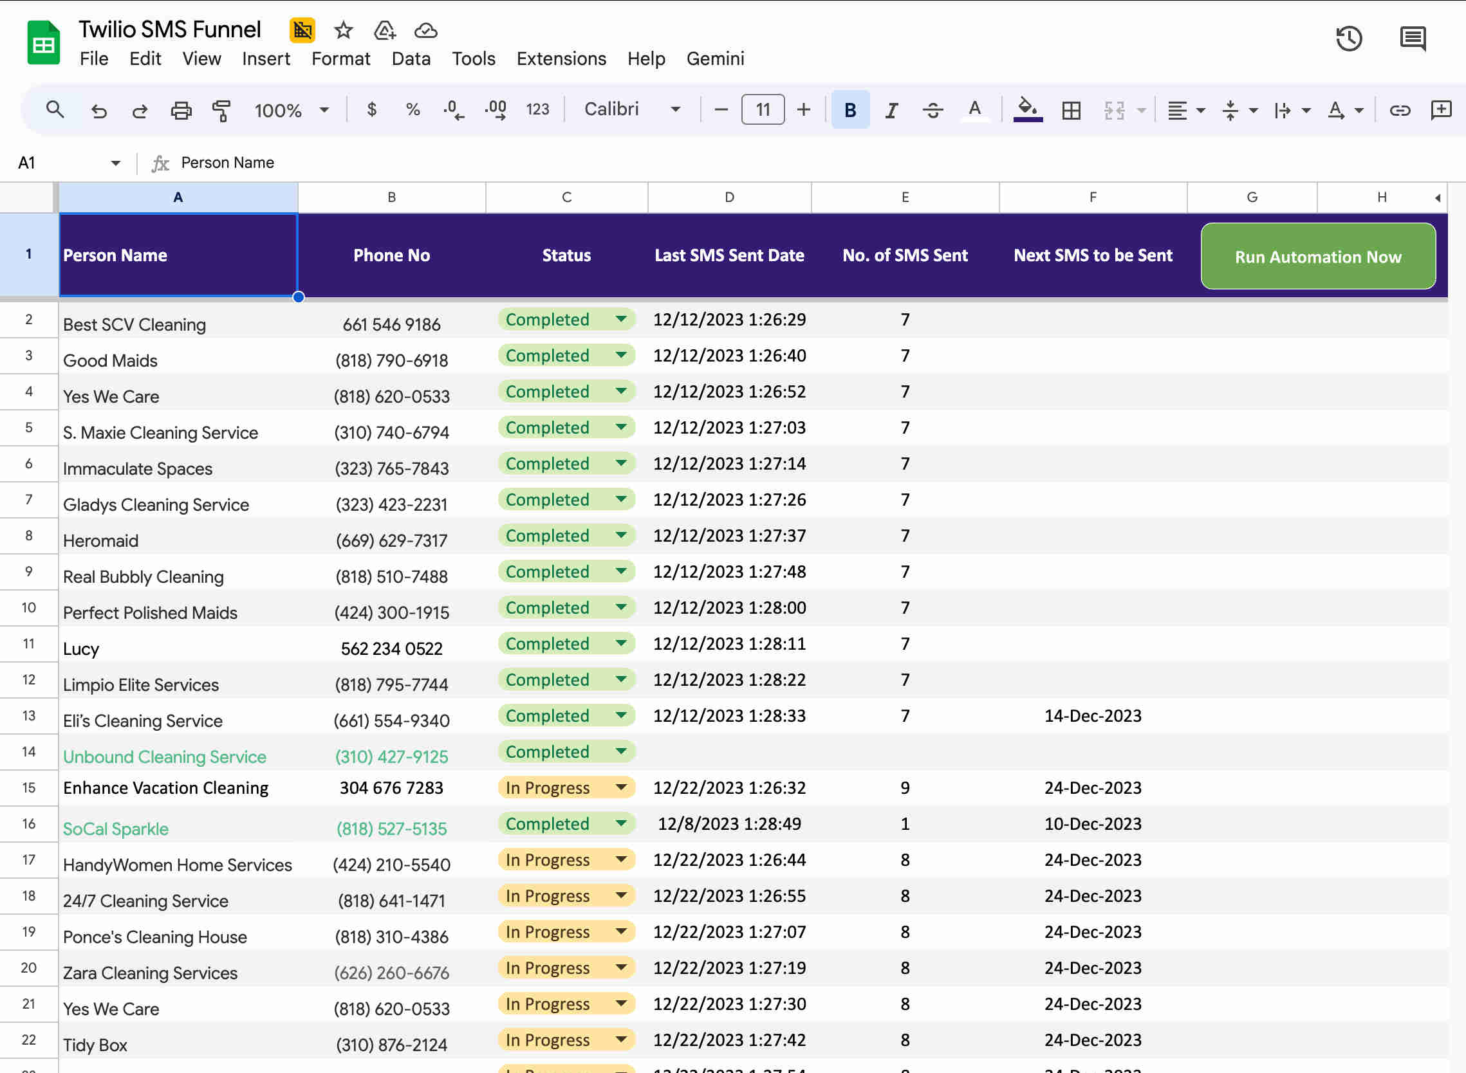Open the Google Sheets home icon
This screenshot has width=1466, height=1073.
[44, 43]
